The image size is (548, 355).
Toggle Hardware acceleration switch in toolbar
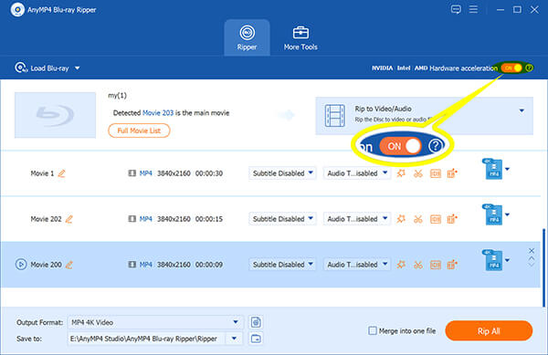[511, 68]
